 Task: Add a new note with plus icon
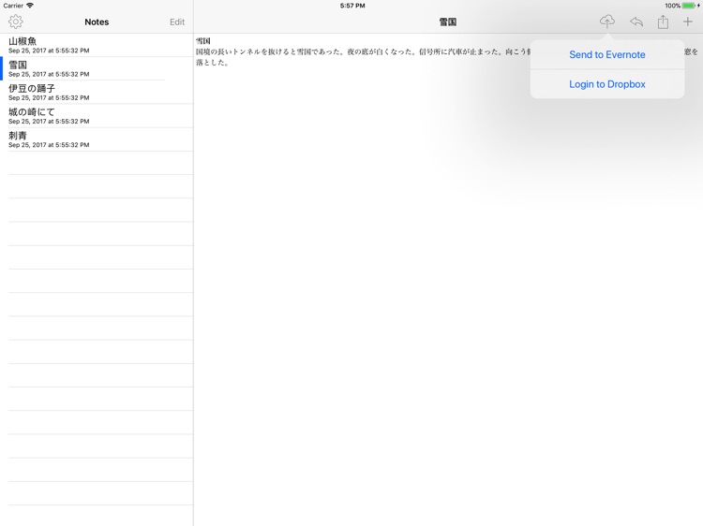pyautogui.click(x=688, y=22)
